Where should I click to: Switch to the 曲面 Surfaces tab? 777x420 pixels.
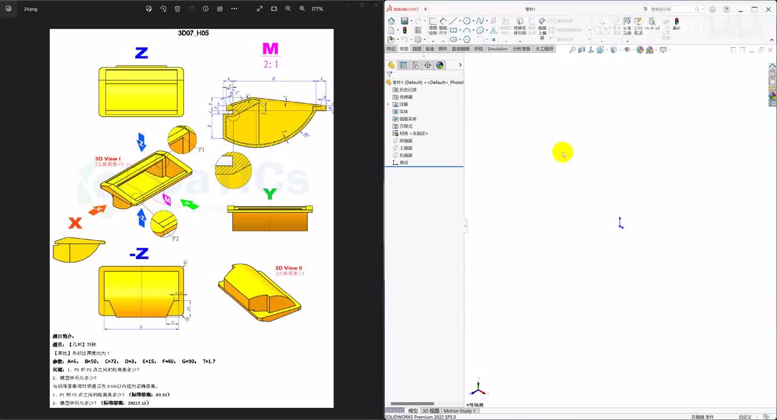(416, 49)
